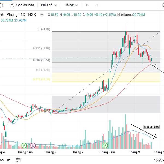Click the 'Tháng 6' time axis label
164x164 pixels.
51,152
